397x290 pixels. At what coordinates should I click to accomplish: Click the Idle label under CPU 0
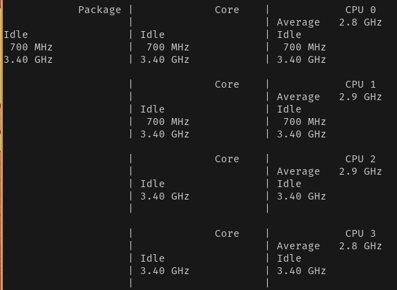pos(289,35)
